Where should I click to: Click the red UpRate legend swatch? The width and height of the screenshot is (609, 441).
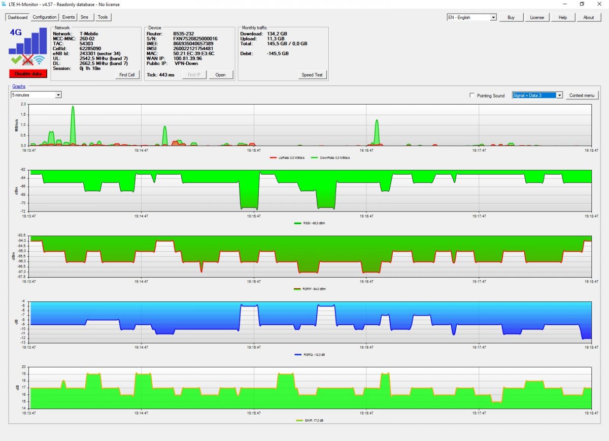coord(274,157)
